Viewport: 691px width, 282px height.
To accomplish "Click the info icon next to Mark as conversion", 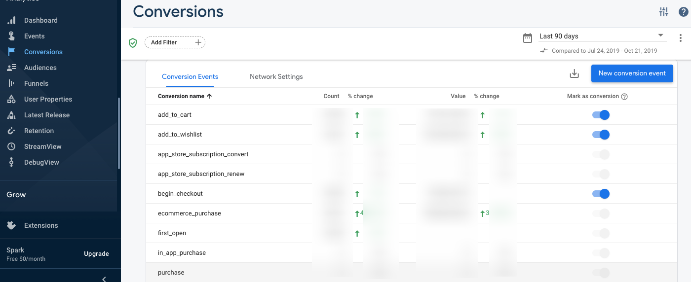I will coord(624,97).
